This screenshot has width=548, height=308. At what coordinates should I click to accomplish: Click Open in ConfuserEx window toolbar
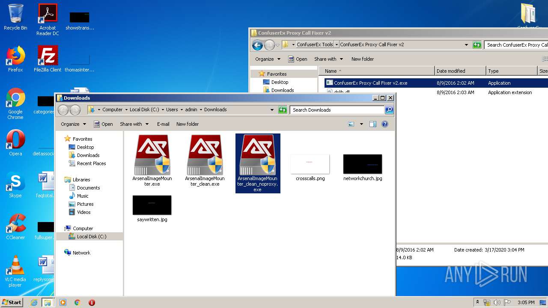[x=298, y=59]
